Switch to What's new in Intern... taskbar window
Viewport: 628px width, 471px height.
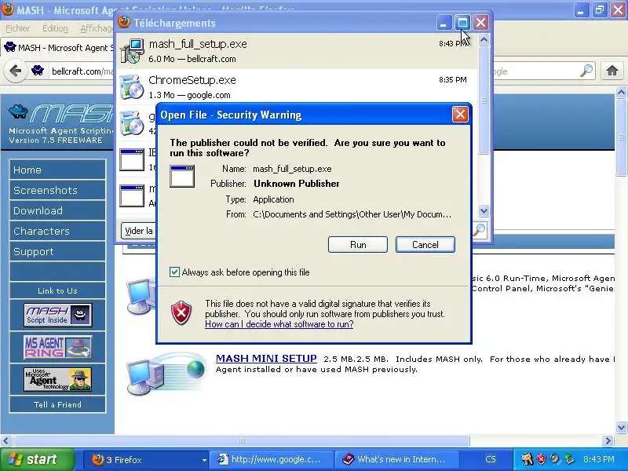pos(398,460)
